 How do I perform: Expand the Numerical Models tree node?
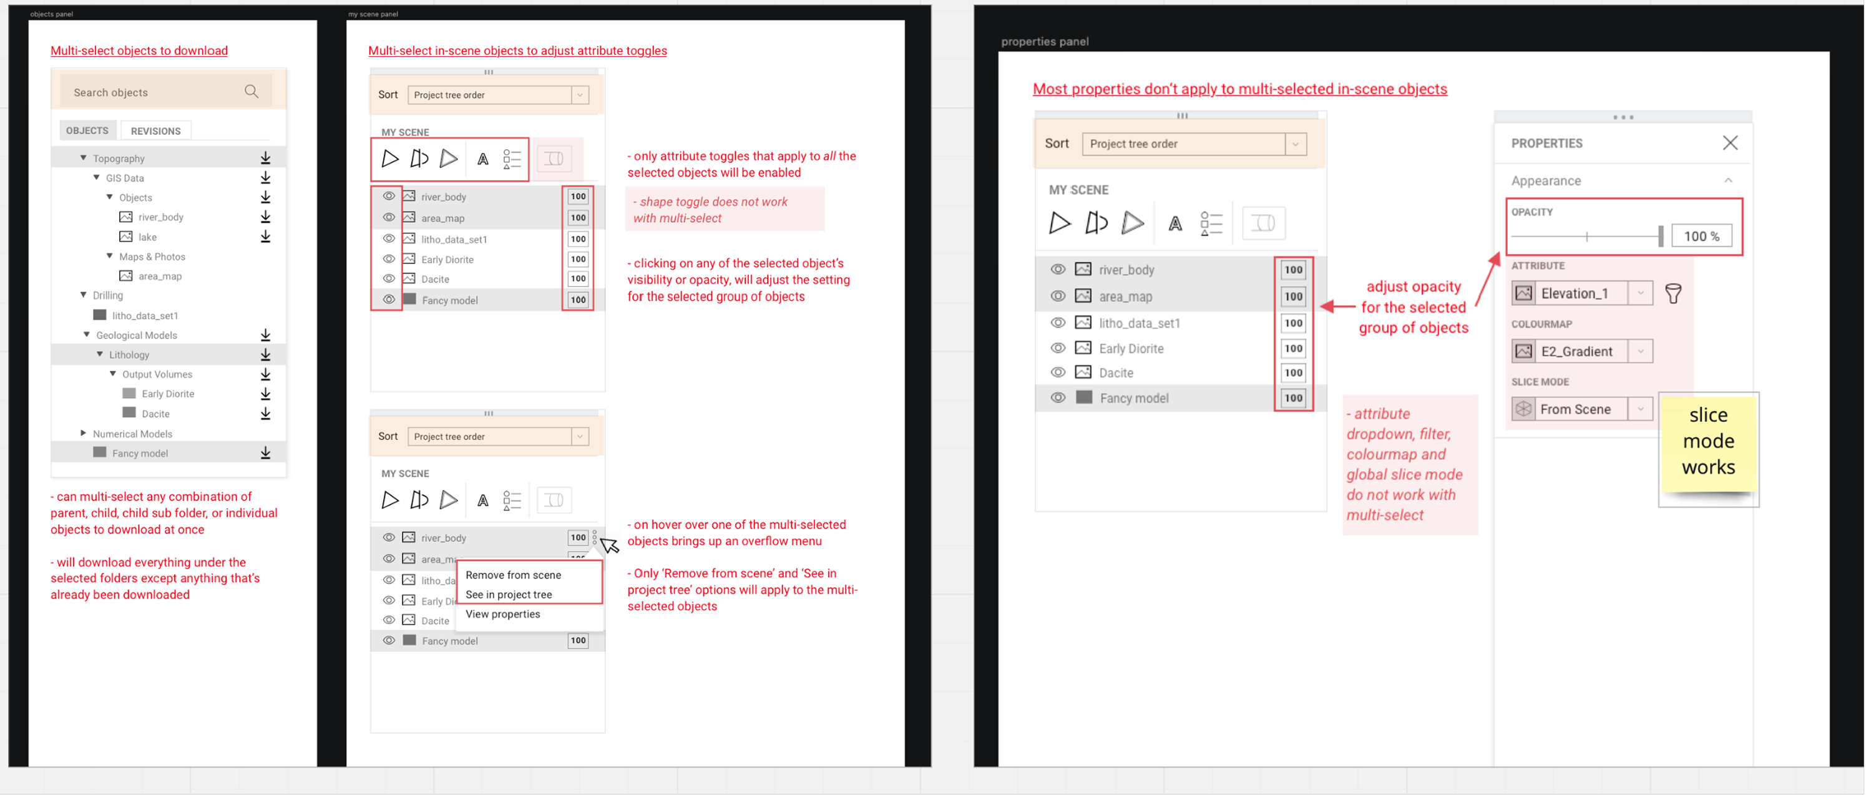point(83,433)
